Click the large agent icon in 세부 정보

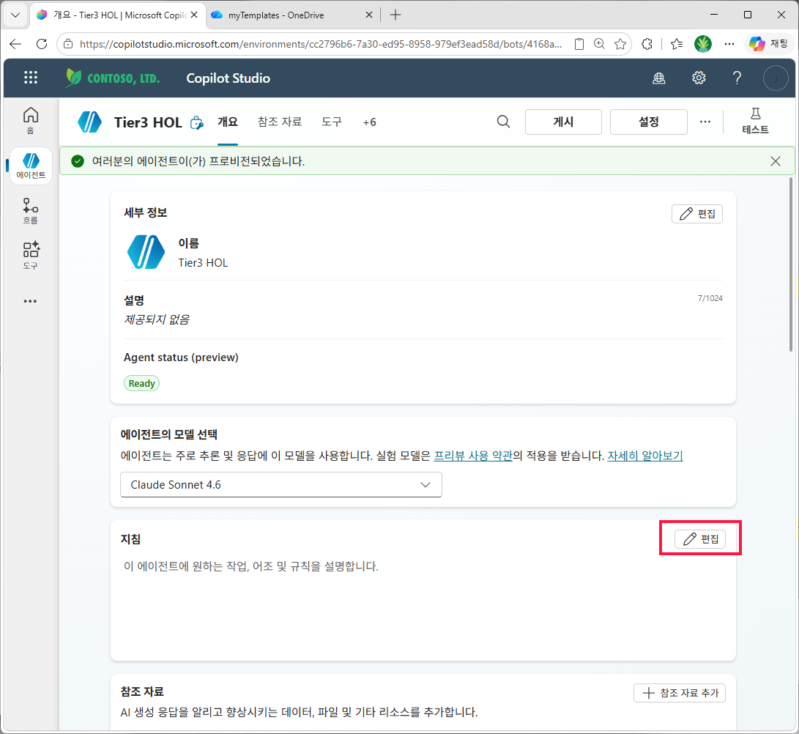[x=146, y=252]
